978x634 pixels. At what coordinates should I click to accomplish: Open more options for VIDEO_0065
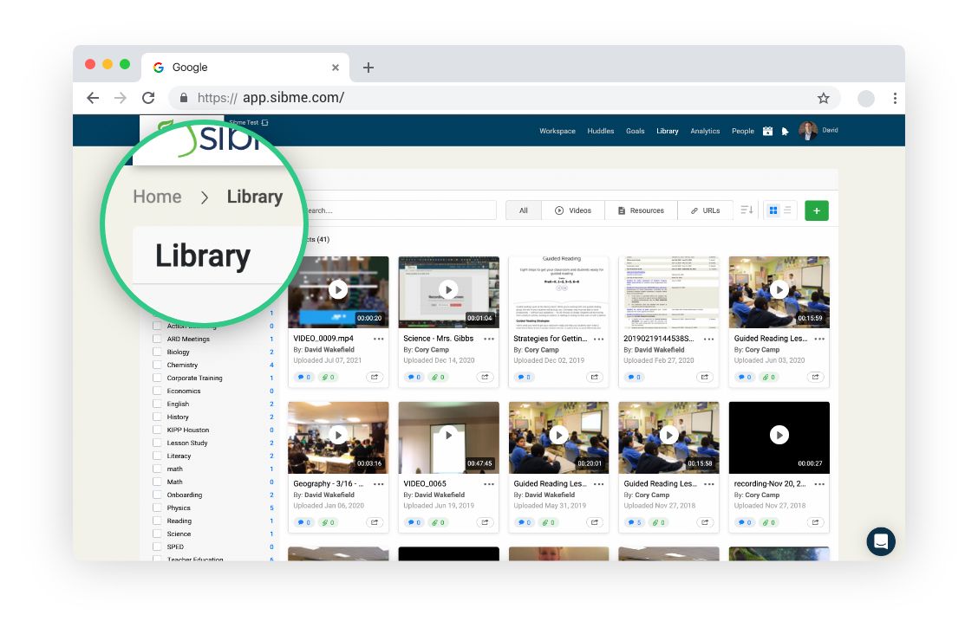pyautogui.click(x=489, y=484)
